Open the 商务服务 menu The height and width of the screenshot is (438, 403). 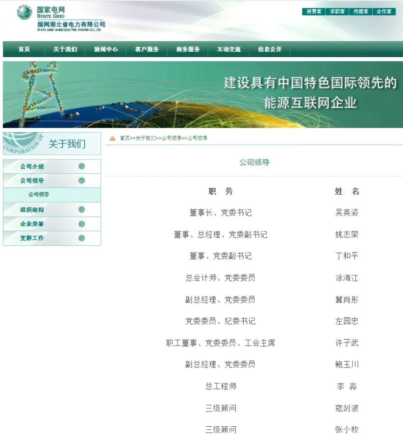tap(188, 49)
